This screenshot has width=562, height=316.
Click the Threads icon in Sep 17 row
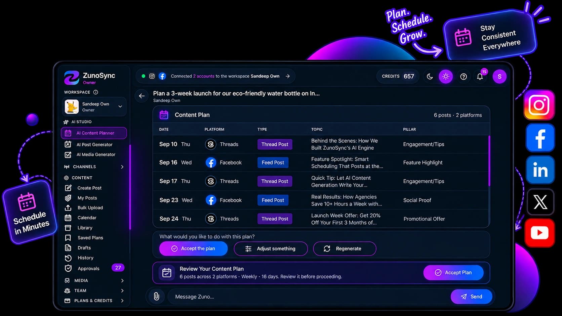(x=211, y=181)
